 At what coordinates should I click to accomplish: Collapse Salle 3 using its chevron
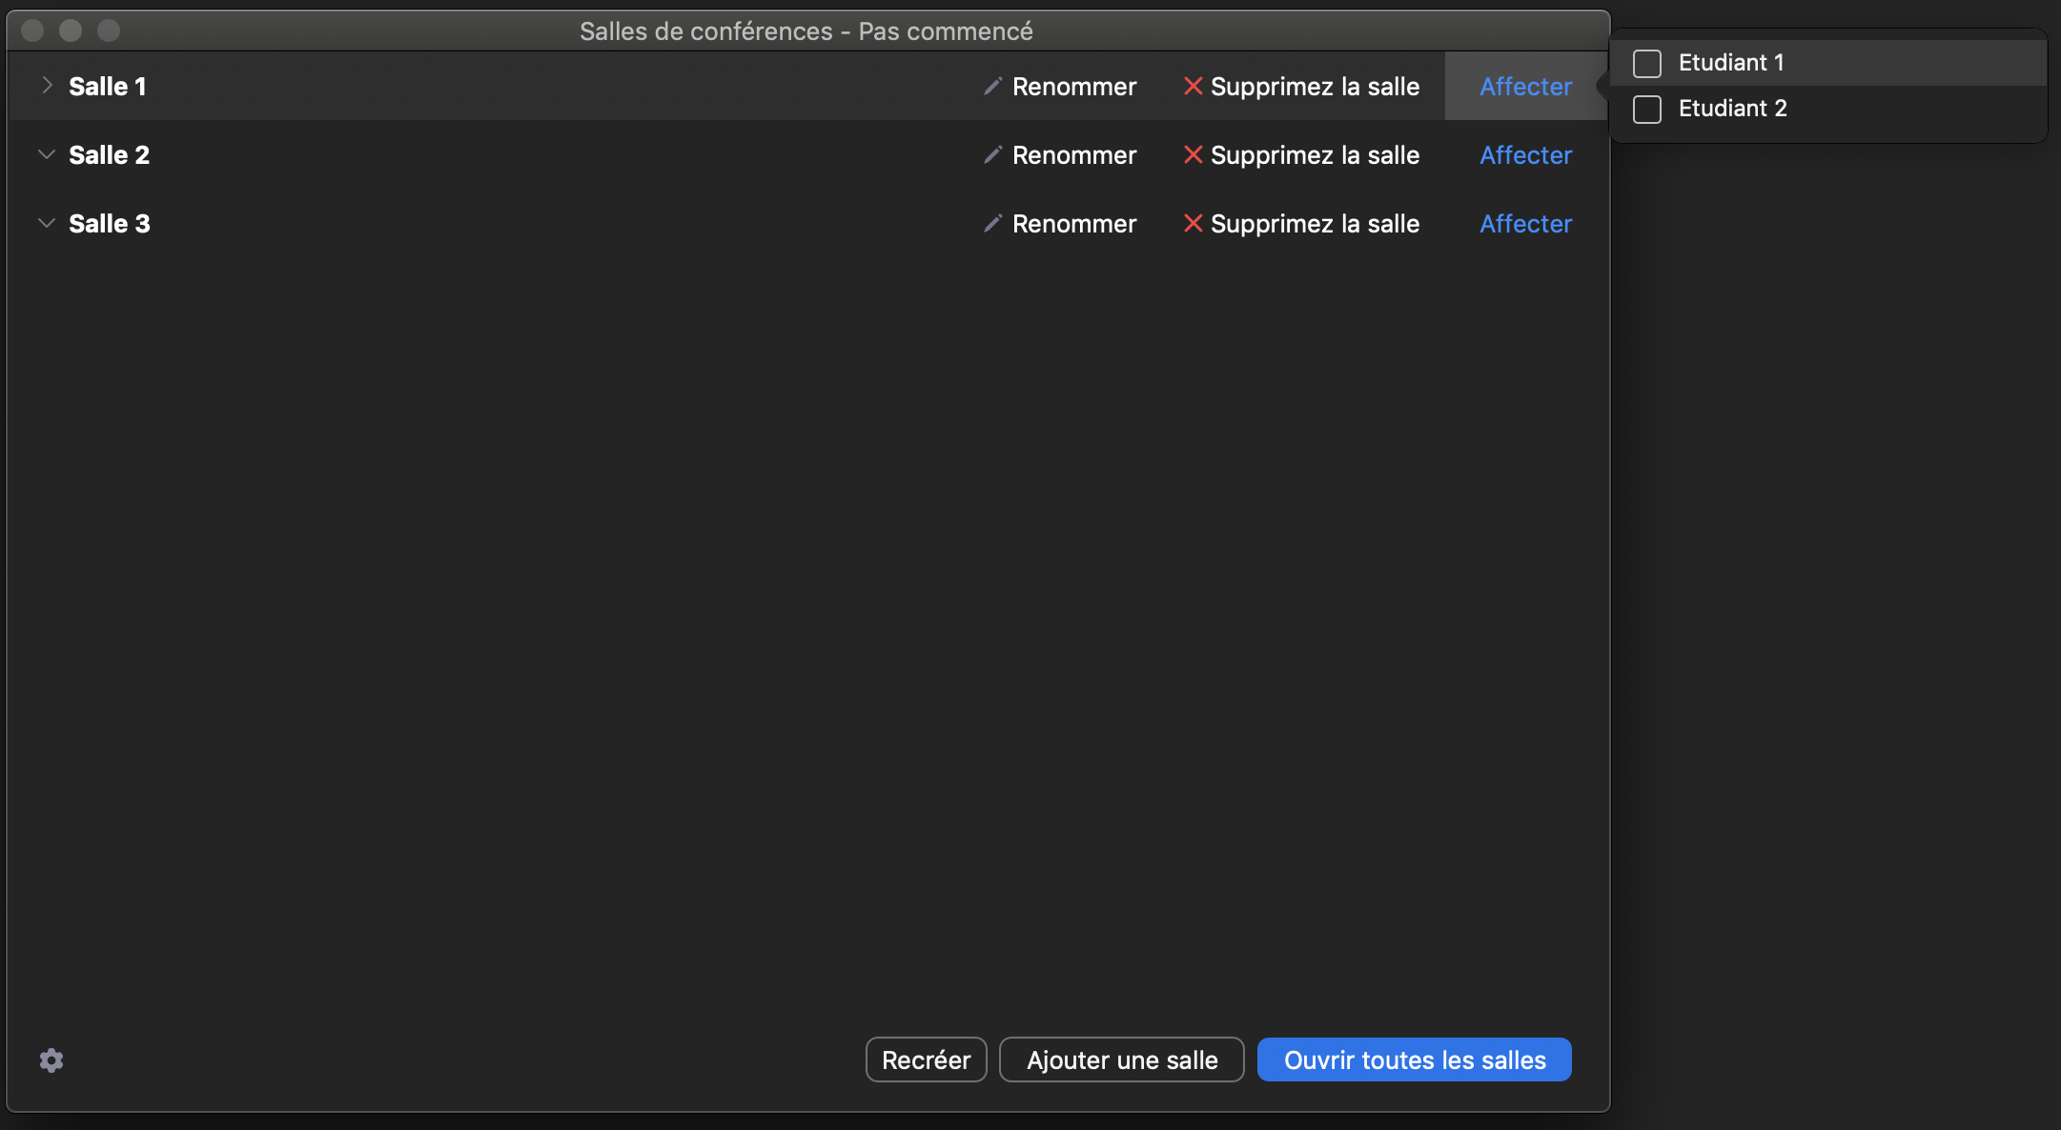(47, 223)
